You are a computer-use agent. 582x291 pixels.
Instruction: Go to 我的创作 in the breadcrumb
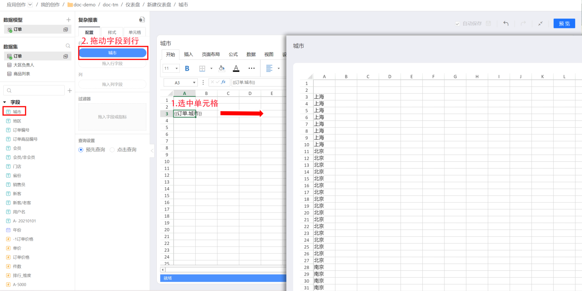point(50,4)
